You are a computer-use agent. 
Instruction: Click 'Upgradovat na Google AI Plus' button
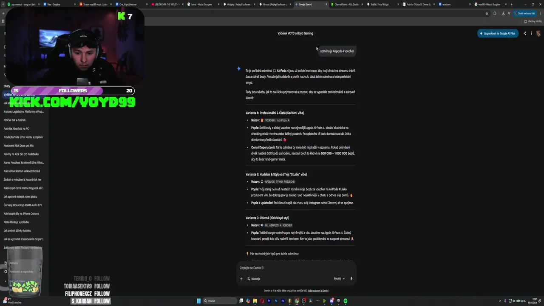pos(498,33)
